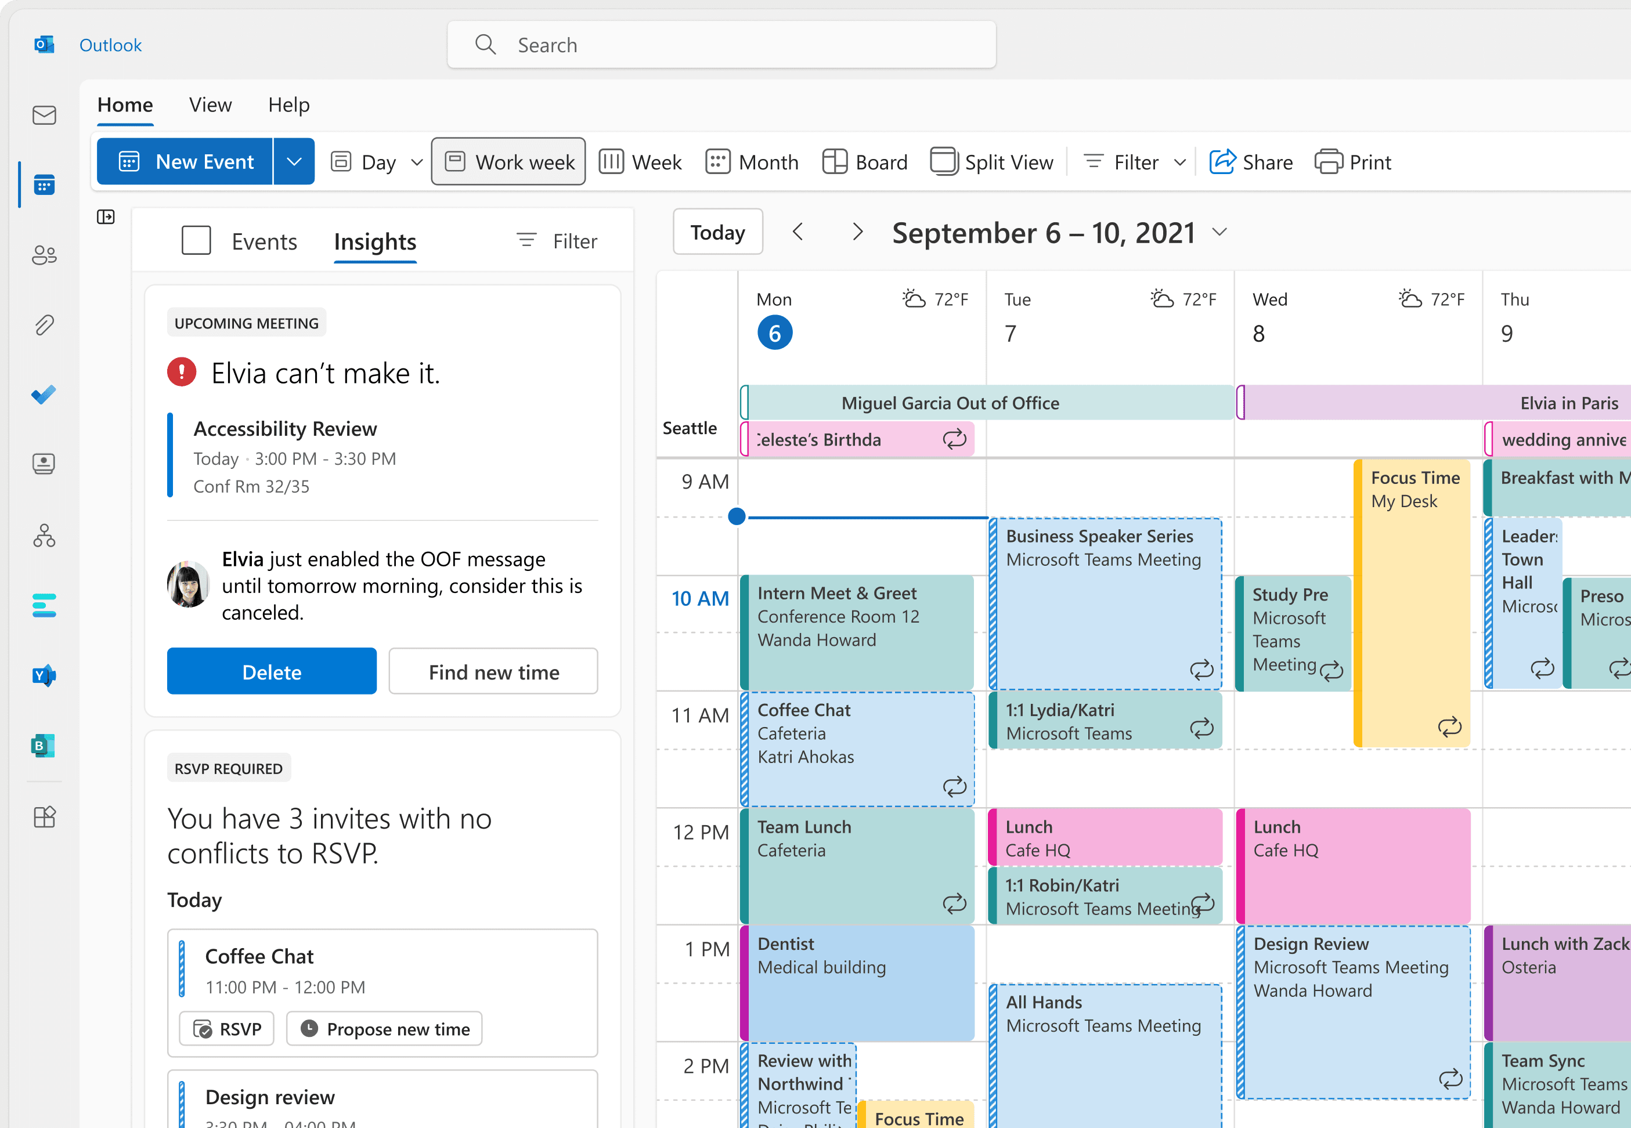Viewport: 1631px width, 1128px height.
Task: Open Intern Meet & Greet event
Action: pyautogui.click(x=857, y=632)
